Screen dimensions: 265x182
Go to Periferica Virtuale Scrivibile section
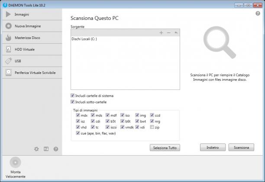[32, 73]
